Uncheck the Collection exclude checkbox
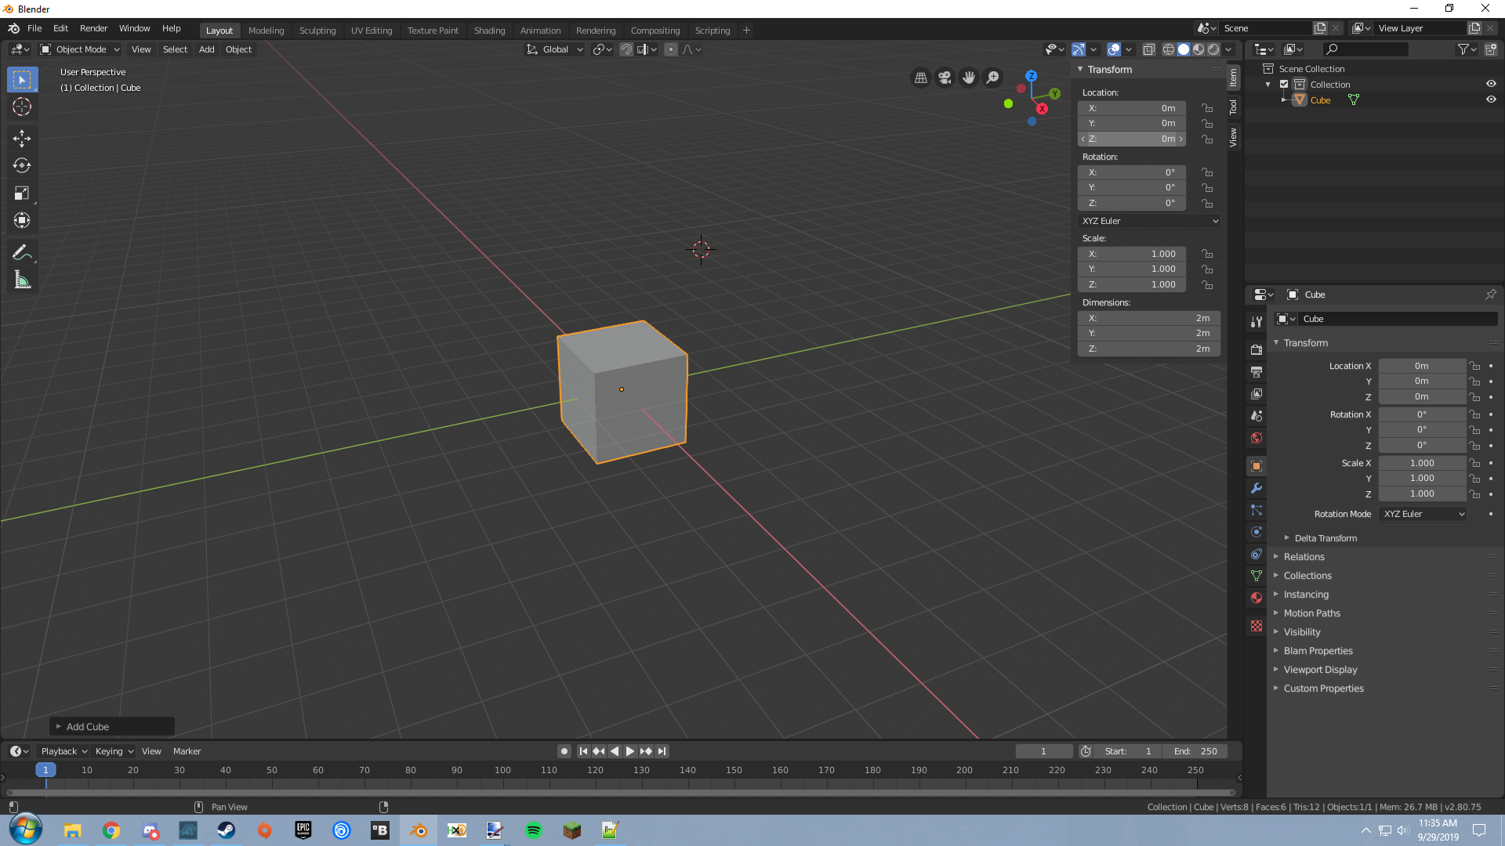The image size is (1505, 846). [x=1284, y=84]
